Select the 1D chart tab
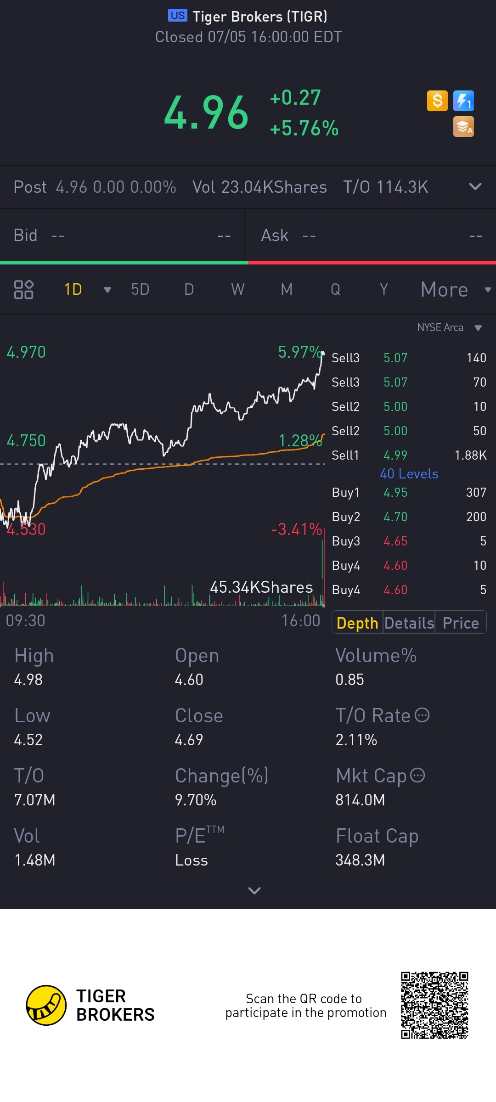This screenshot has height=1102, width=496. pos(73,289)
